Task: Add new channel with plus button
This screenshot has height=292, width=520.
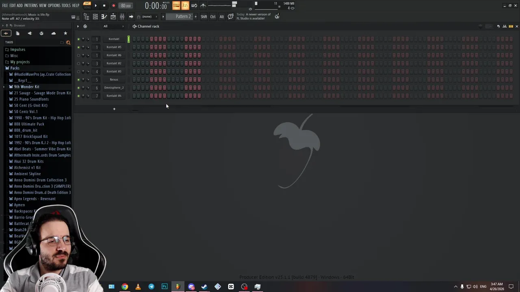Action: pyautogui.click(x=114, y=109)
